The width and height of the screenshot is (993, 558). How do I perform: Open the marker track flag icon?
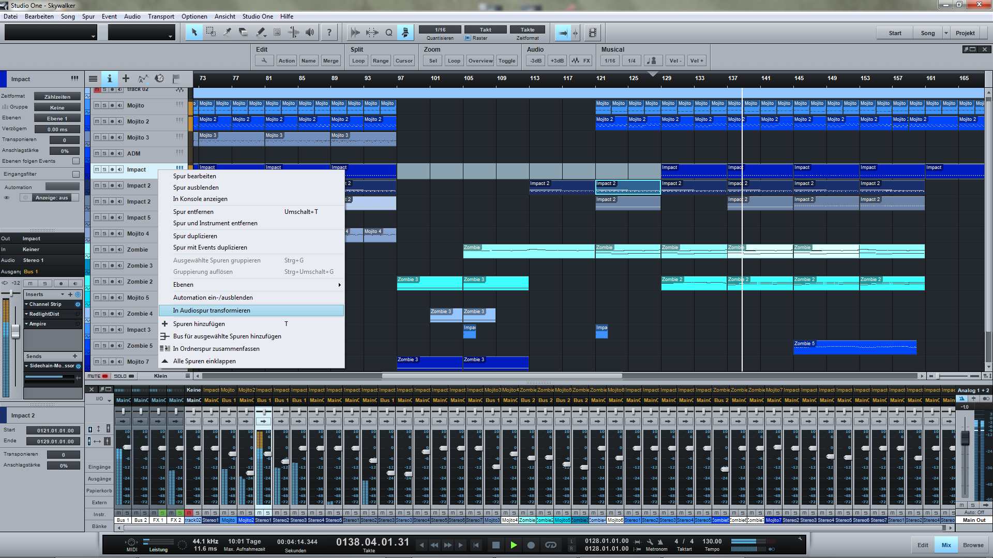point(176,79)
